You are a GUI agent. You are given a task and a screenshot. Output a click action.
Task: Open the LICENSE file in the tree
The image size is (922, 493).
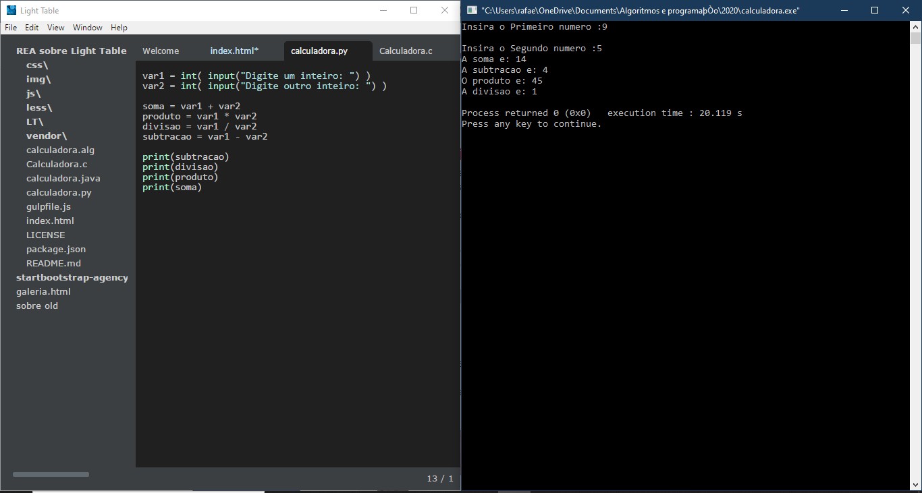[x=46, y=235]
